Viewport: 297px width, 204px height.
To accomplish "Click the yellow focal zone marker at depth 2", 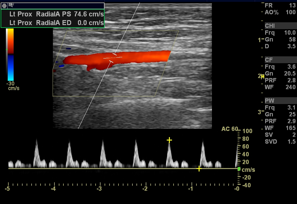I will pos(262,76).
